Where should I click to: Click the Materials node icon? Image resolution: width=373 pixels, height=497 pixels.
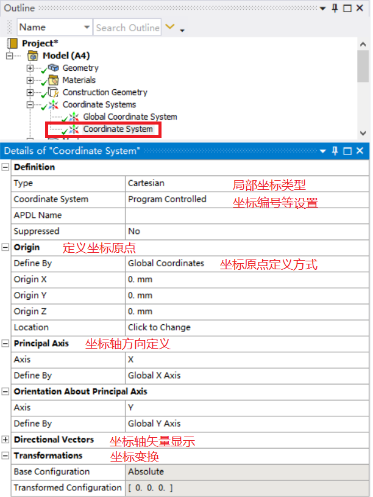(x=54, y=80)
